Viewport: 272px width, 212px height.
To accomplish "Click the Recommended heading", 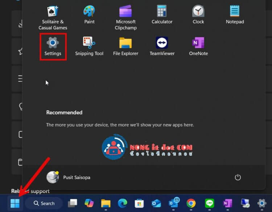I will coord(64,113).
